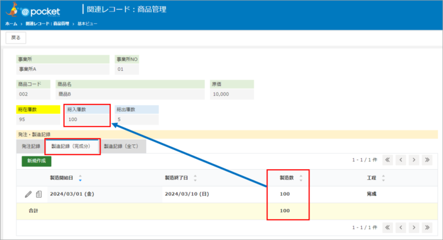This screenshot has height=240, width=443.
Task: Open ホーム breadcrumb link
Action: point(11,23)
